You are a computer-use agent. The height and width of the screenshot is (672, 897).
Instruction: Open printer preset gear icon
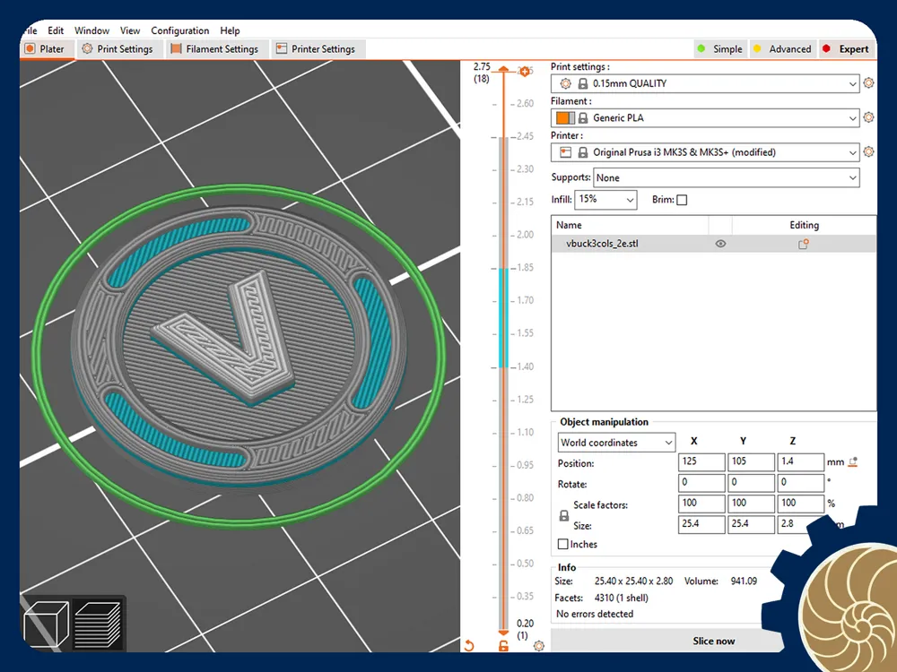tap(868, 151)
